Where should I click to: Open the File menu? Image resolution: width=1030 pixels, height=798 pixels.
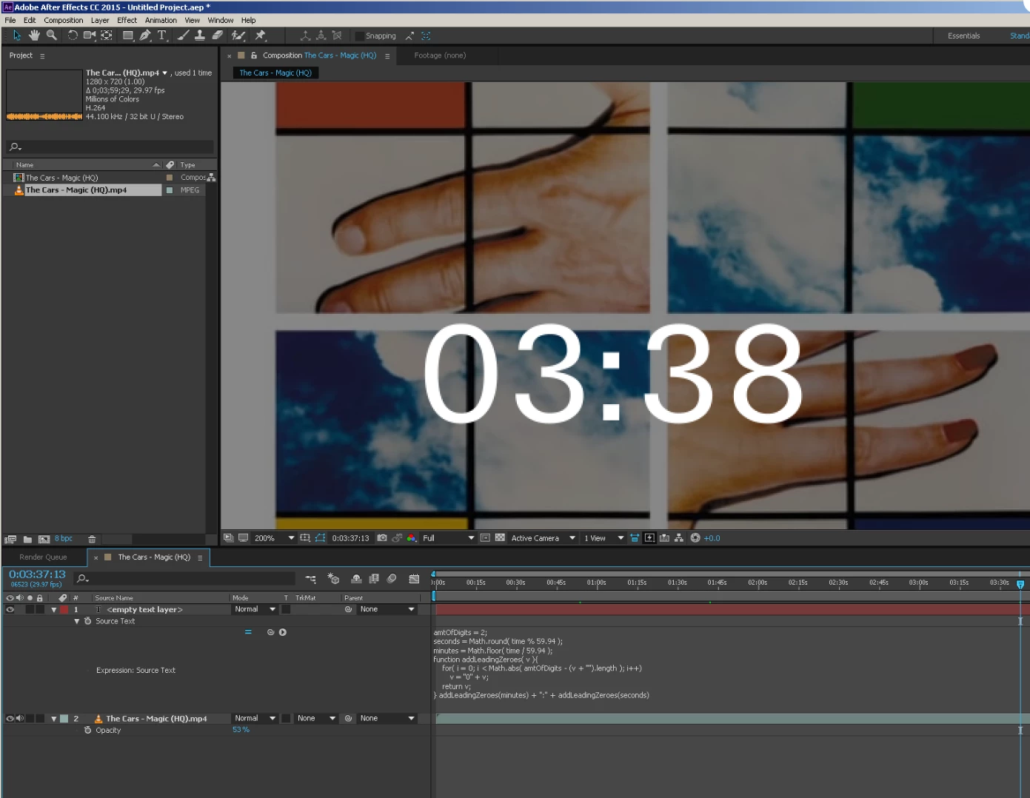[x=10, y=20]
